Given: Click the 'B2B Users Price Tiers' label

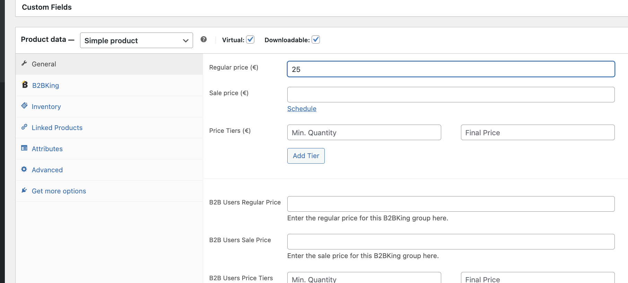Looking at the screenshot, I should (x=241, y=278).
